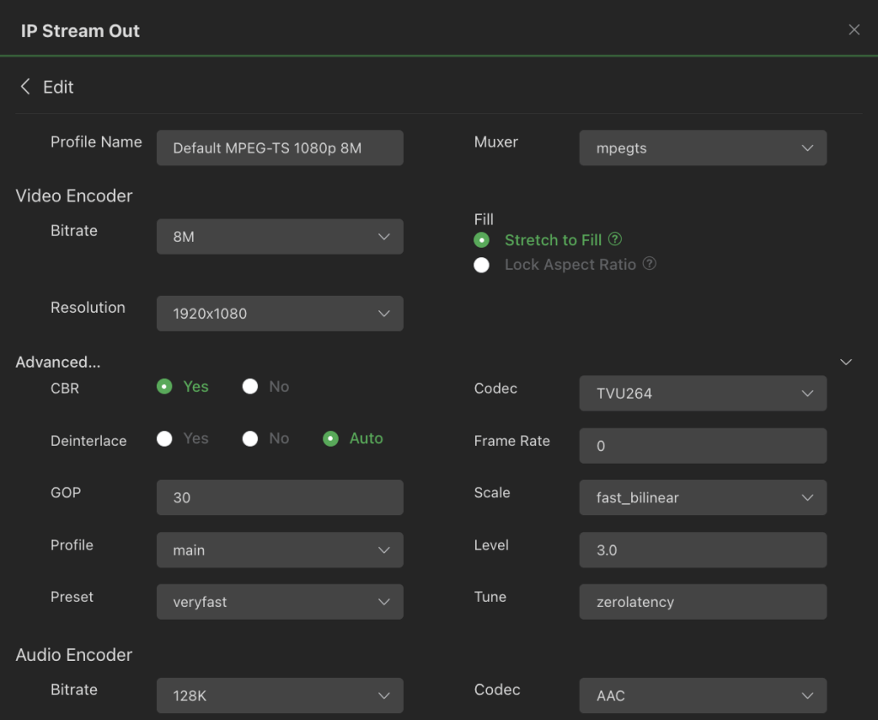The width and height of the screenshot is (878, 720).
Task: Click the IP Stream Out title
Action: coord(80,31)
